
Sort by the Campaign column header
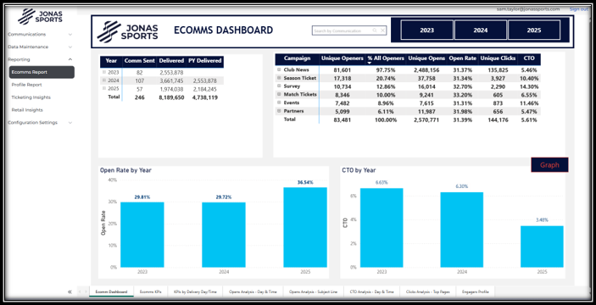[297, 58]
